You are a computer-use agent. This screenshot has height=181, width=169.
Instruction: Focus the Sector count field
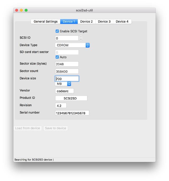click(x=67, y=71)
